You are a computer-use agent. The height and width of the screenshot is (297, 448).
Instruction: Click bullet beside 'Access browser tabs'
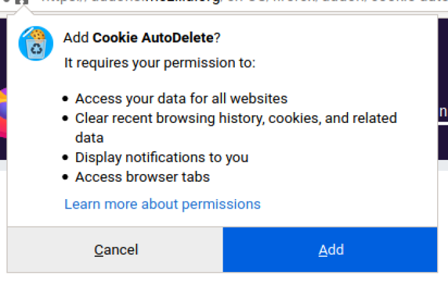pyautogui.click(x=65, y=177)
